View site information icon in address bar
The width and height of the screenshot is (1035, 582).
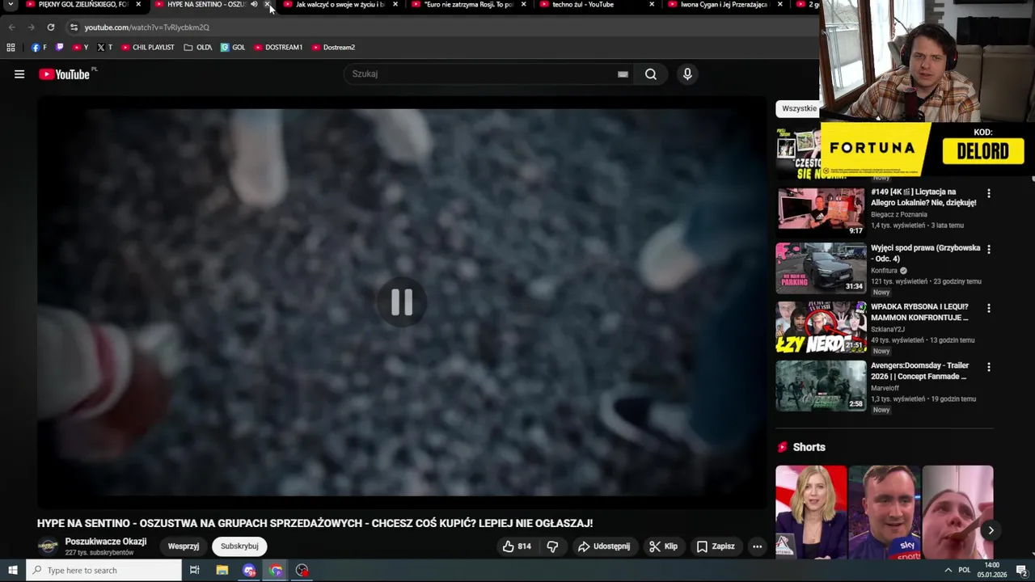click(74, 27)
